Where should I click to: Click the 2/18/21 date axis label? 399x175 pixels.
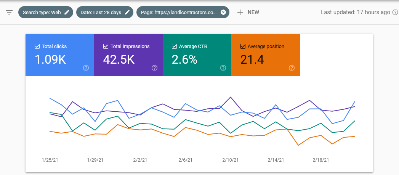tap(321, 160)
